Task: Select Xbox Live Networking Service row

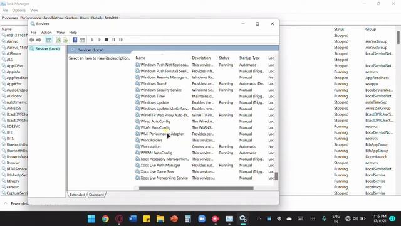Action: [204, 178]
